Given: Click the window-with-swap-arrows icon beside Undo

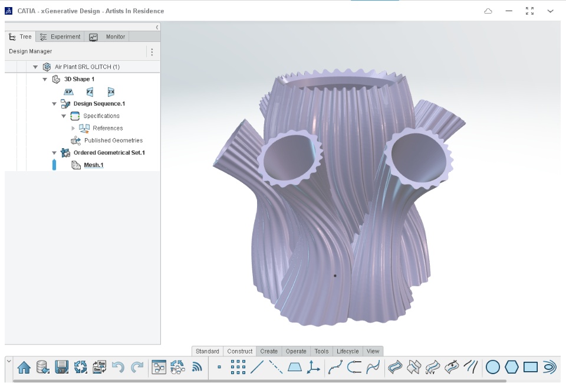Looking at the screenshot, I should [x=99, y=368].
